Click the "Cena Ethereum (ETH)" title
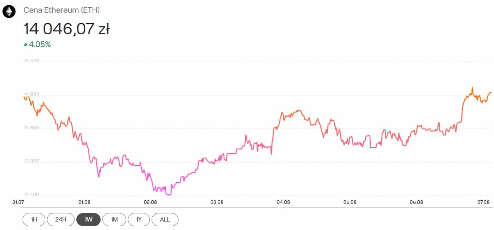The height and width of the screenshot is (230, 494). pyautogui.click(x=61, y=10)
